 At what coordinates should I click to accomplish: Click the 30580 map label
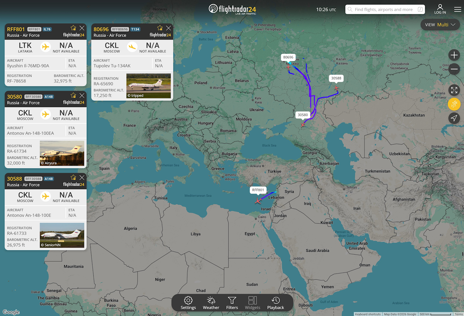click(x=303, y=115)
